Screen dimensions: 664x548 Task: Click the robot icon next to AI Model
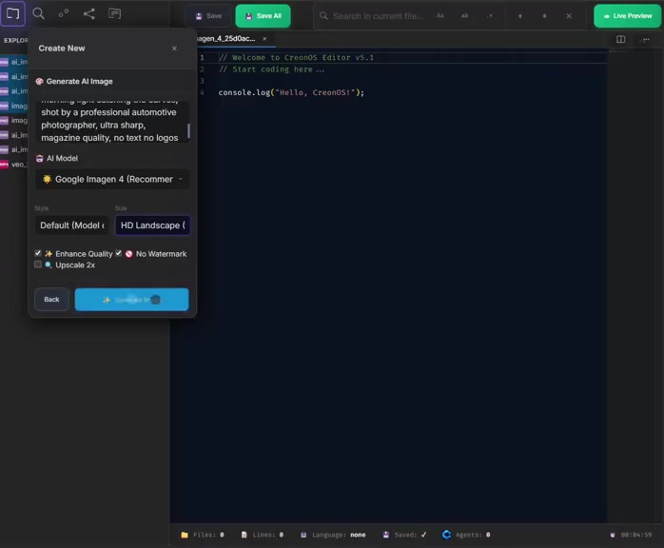click(39, 158)
